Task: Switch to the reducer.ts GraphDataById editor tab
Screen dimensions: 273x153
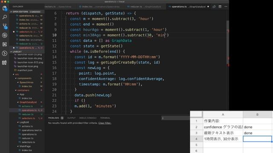Action: (x=144, y=7)
